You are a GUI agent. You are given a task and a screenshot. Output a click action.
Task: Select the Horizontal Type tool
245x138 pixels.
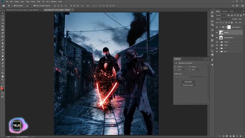tap(3, 66)
